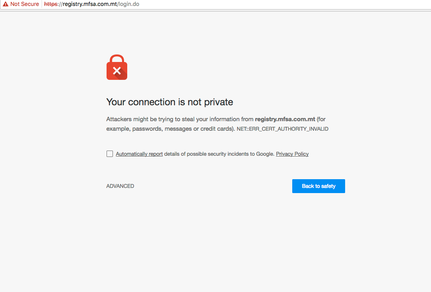Open the Automatically report link
The image size is (431, 292).
pos(139,154)
